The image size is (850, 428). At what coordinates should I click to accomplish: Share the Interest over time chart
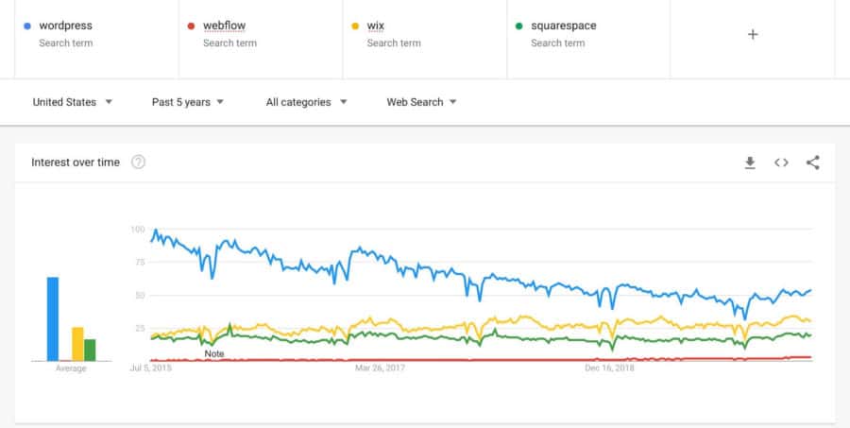812,163
